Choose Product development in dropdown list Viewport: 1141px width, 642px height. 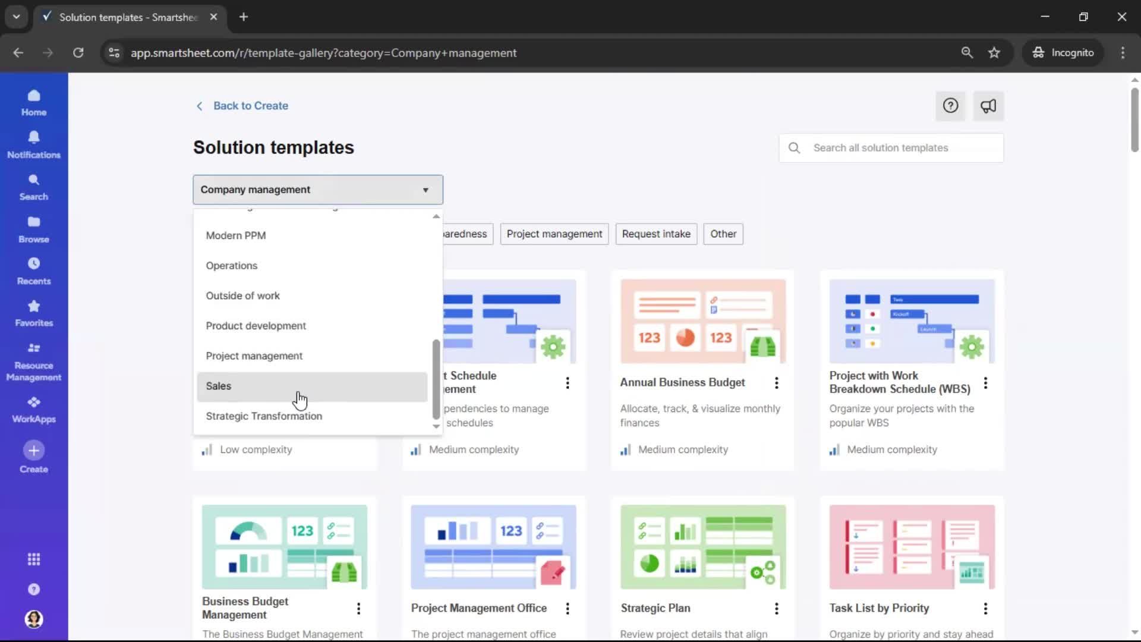click(256, 326)
